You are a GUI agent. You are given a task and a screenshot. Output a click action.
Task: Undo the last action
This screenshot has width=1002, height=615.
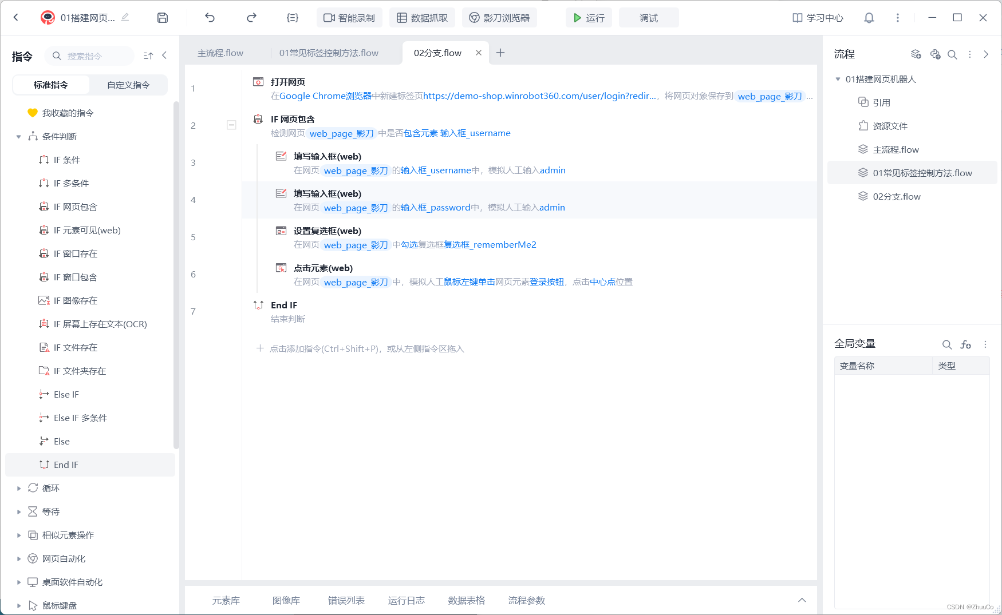click(x=210, y=18)
